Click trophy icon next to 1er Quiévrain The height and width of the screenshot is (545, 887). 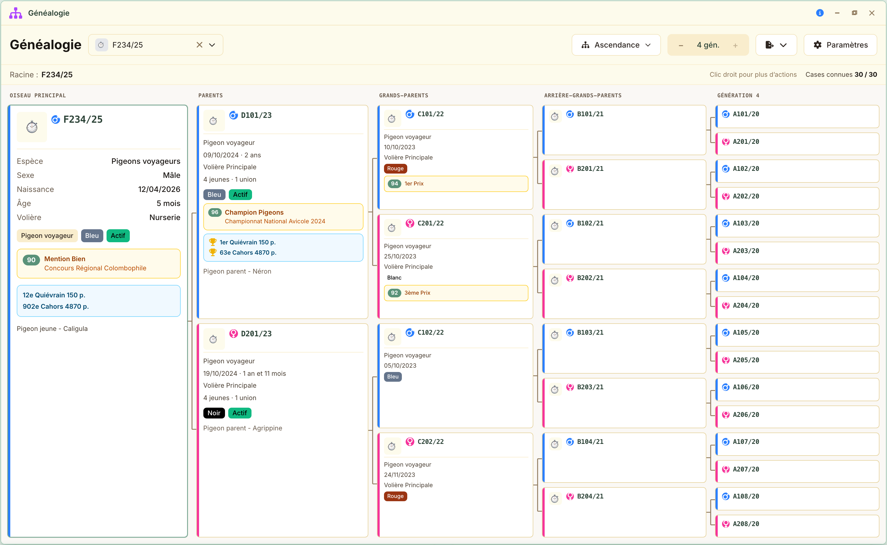point(213,242)
